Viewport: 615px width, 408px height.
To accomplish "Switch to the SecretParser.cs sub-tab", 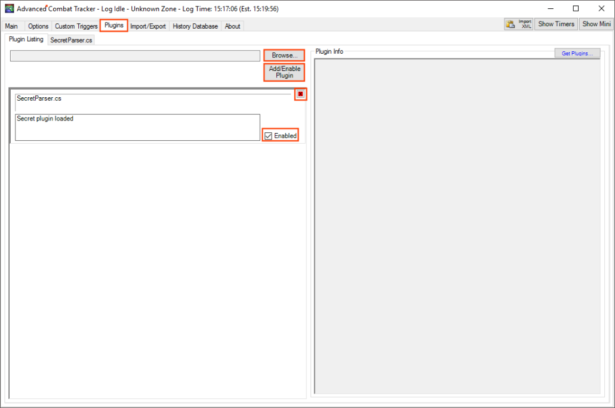I will pos(71,40).
